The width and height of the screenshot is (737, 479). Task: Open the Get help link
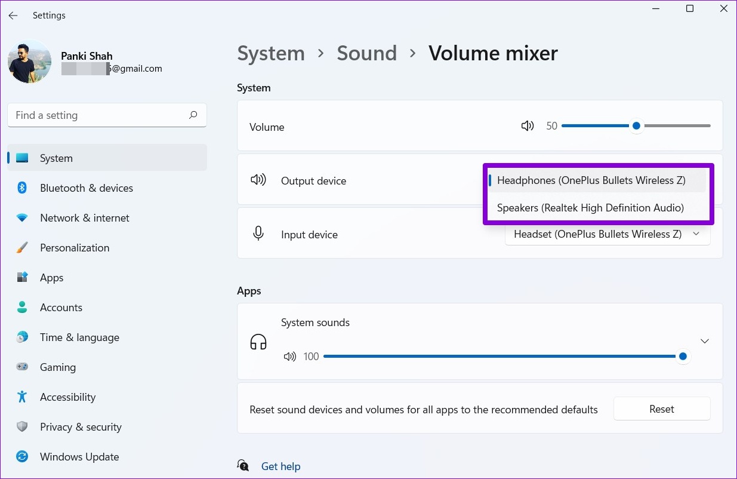[280, 466]
